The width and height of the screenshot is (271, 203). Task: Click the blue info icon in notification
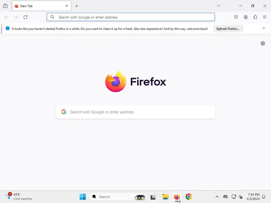[x=7, y=28]
